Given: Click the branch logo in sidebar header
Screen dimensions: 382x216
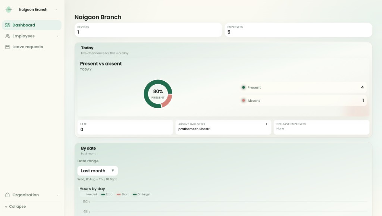Looking at the screenshot, I should [x=9, y=9].
